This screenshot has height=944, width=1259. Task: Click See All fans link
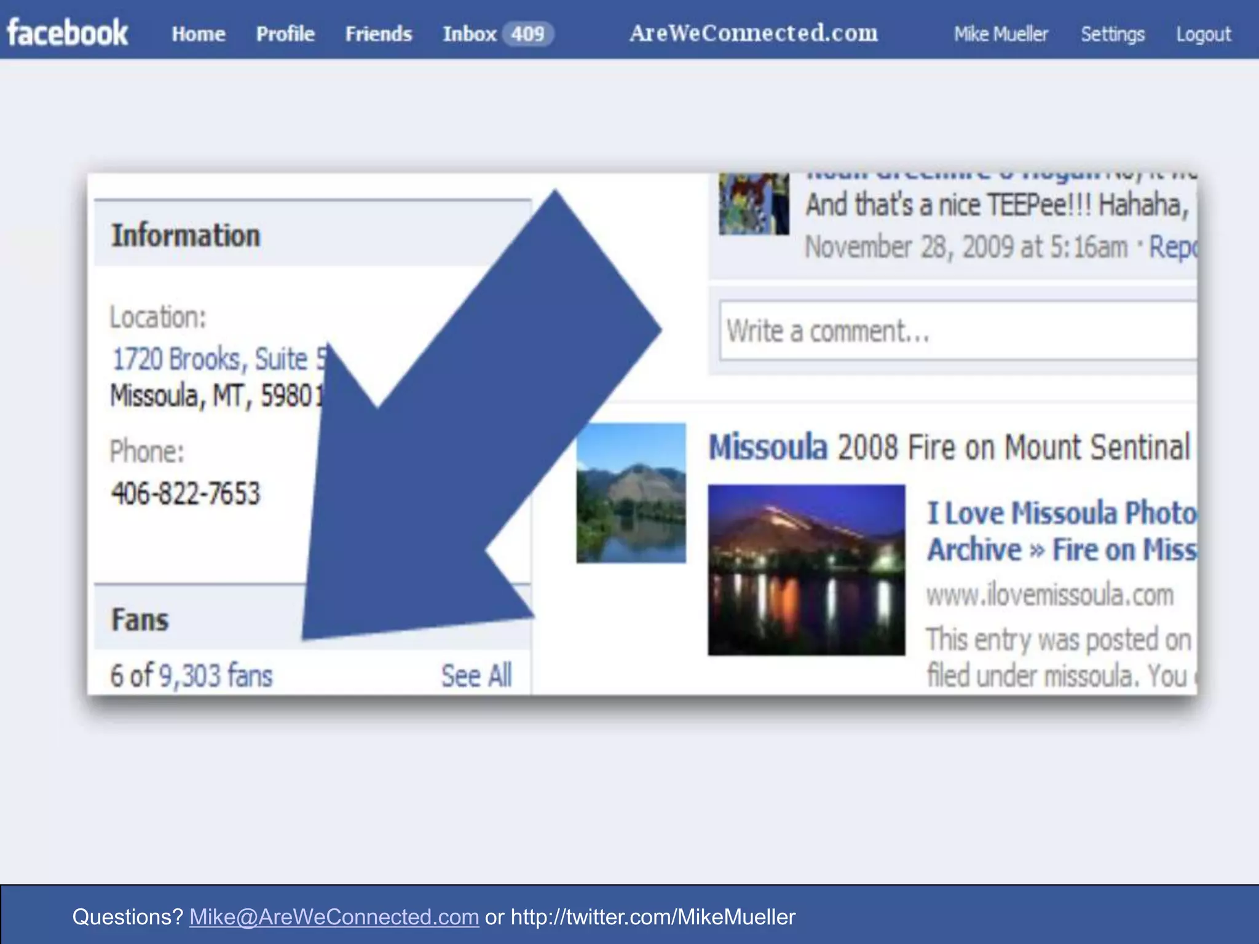coord(476,675)
